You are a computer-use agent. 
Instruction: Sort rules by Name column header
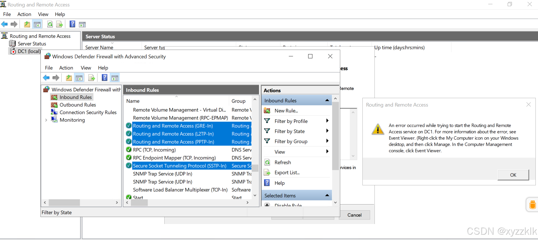tap(176, 101)
